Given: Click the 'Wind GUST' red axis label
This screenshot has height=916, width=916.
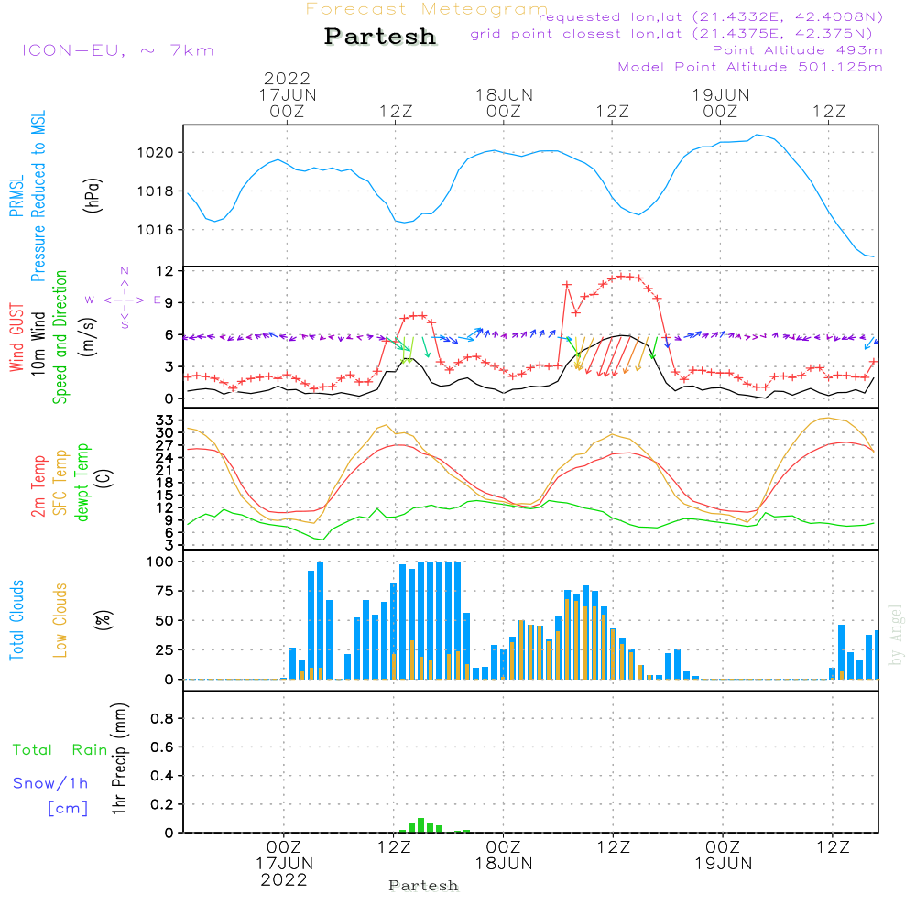Looking at the screenshot, I should (16, 337).
